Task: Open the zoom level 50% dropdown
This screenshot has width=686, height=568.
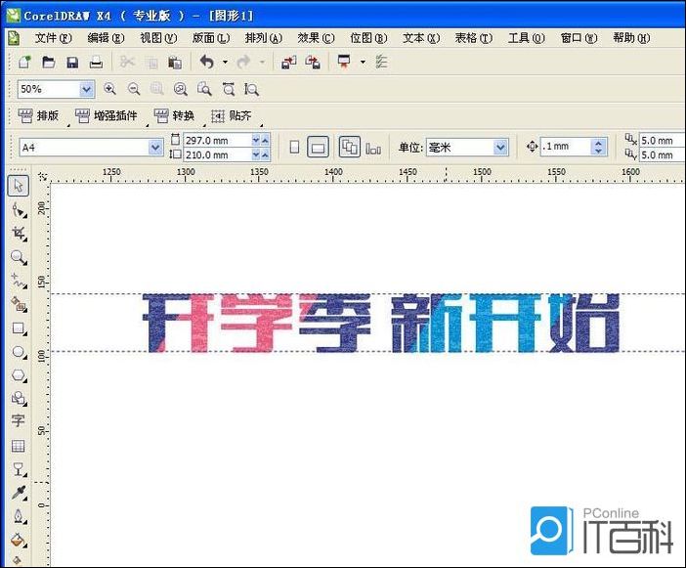Action: [x=87, y=89]
